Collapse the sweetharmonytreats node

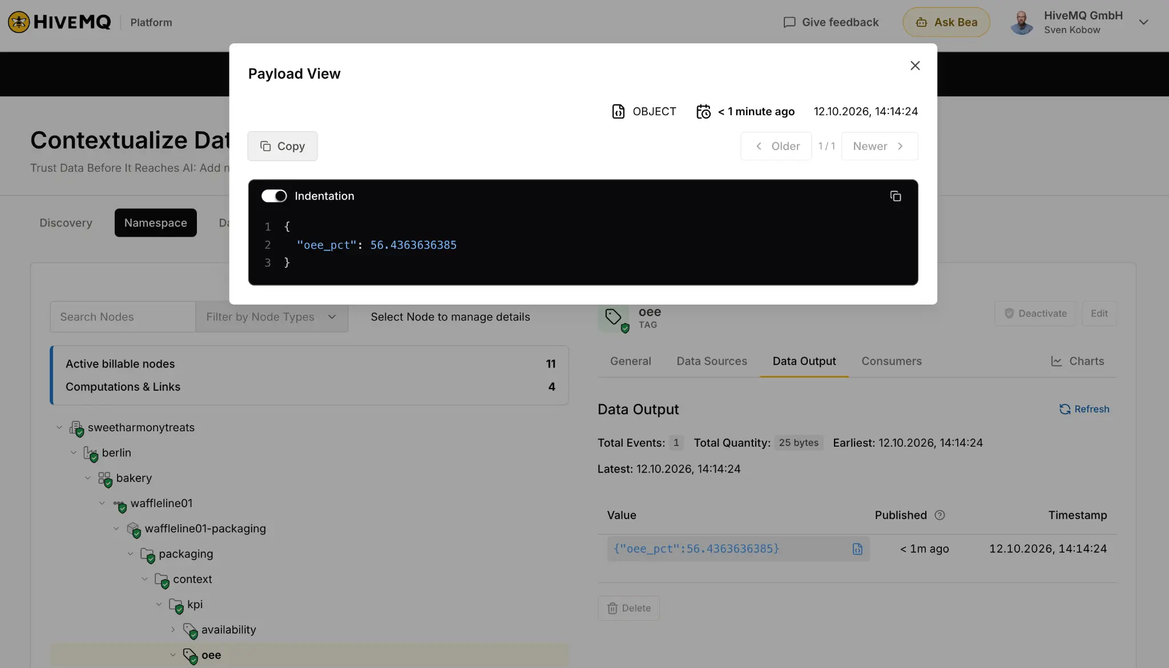pos(59,427)
